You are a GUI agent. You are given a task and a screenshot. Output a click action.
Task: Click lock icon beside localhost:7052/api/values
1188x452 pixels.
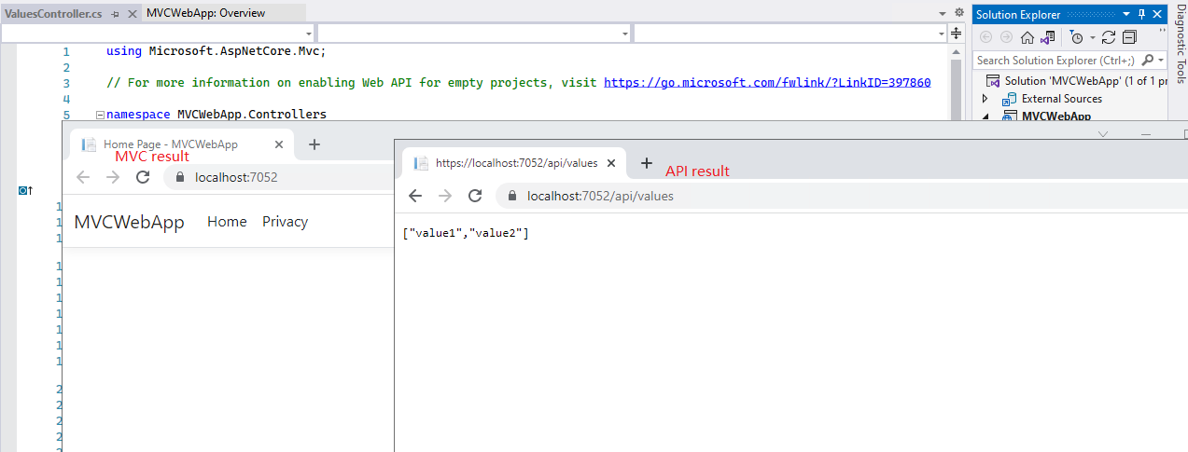(511, 196)
